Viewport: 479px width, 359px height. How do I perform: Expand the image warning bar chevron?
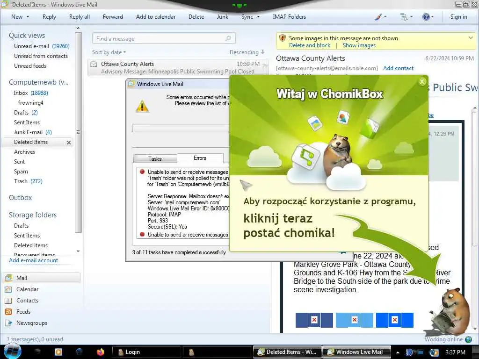coord(471,38)
